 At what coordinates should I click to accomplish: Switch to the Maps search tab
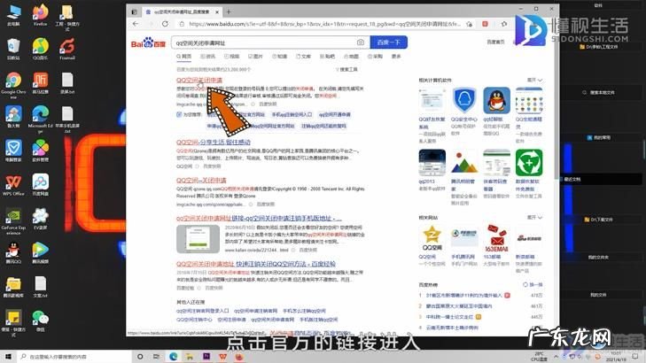pos(352,57)
